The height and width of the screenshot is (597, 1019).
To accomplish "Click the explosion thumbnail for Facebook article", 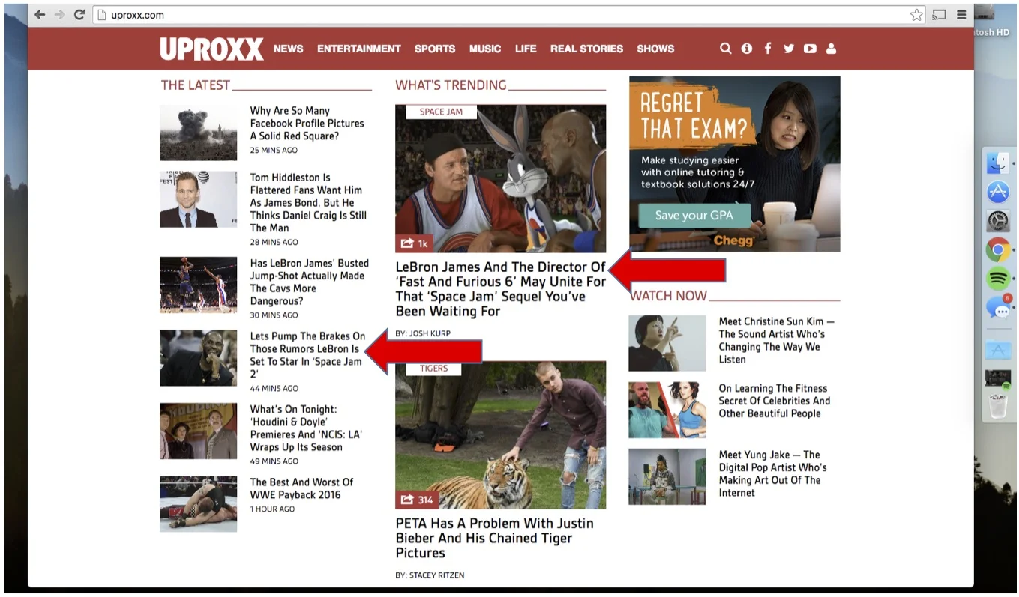I will [199, 133].
